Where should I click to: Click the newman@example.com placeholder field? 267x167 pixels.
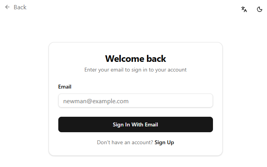pyautogui.click(x=135, y=101)
